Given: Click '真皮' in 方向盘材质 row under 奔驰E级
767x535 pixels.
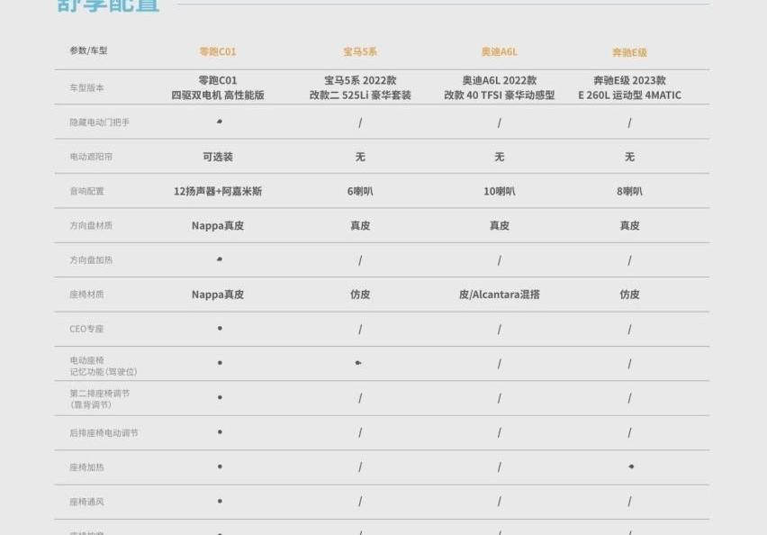Looking at the screenshot, I should [x=629, y=226].
